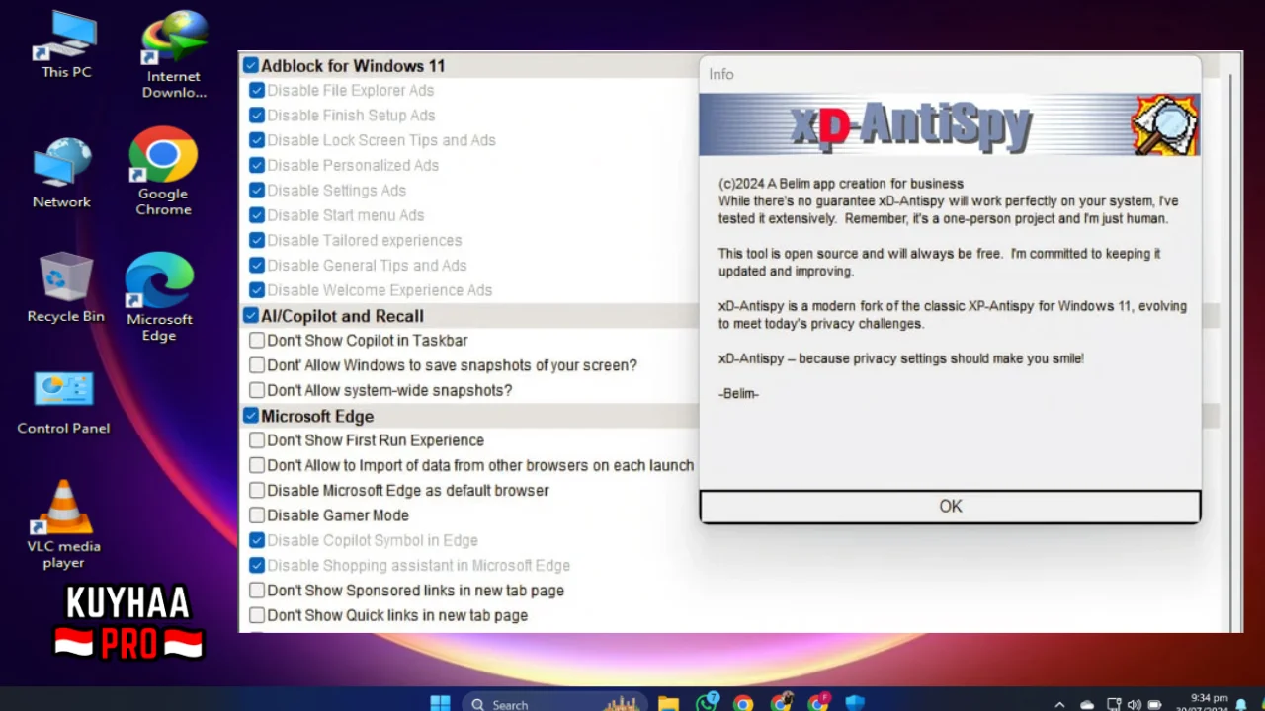Screen dimensions: 1265x711
Task: Uncheck Disable Lock Screen Tips and Ads
Action: (x=257, y=140)
